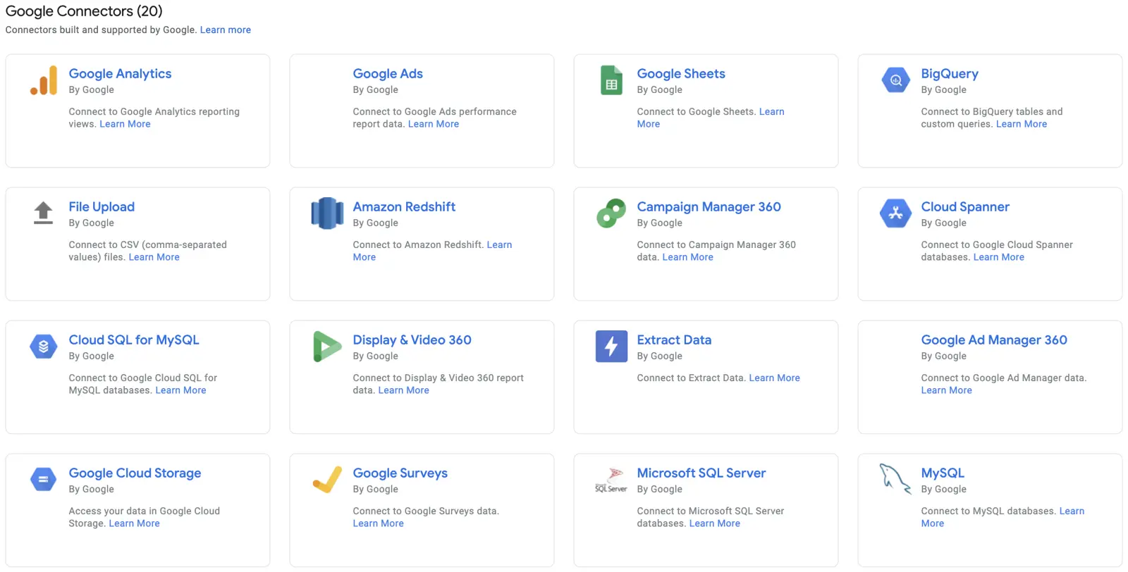This screenshot has height=572, width=1128.
Task: Open the Google Ads connector title
Action: point(388,74)
